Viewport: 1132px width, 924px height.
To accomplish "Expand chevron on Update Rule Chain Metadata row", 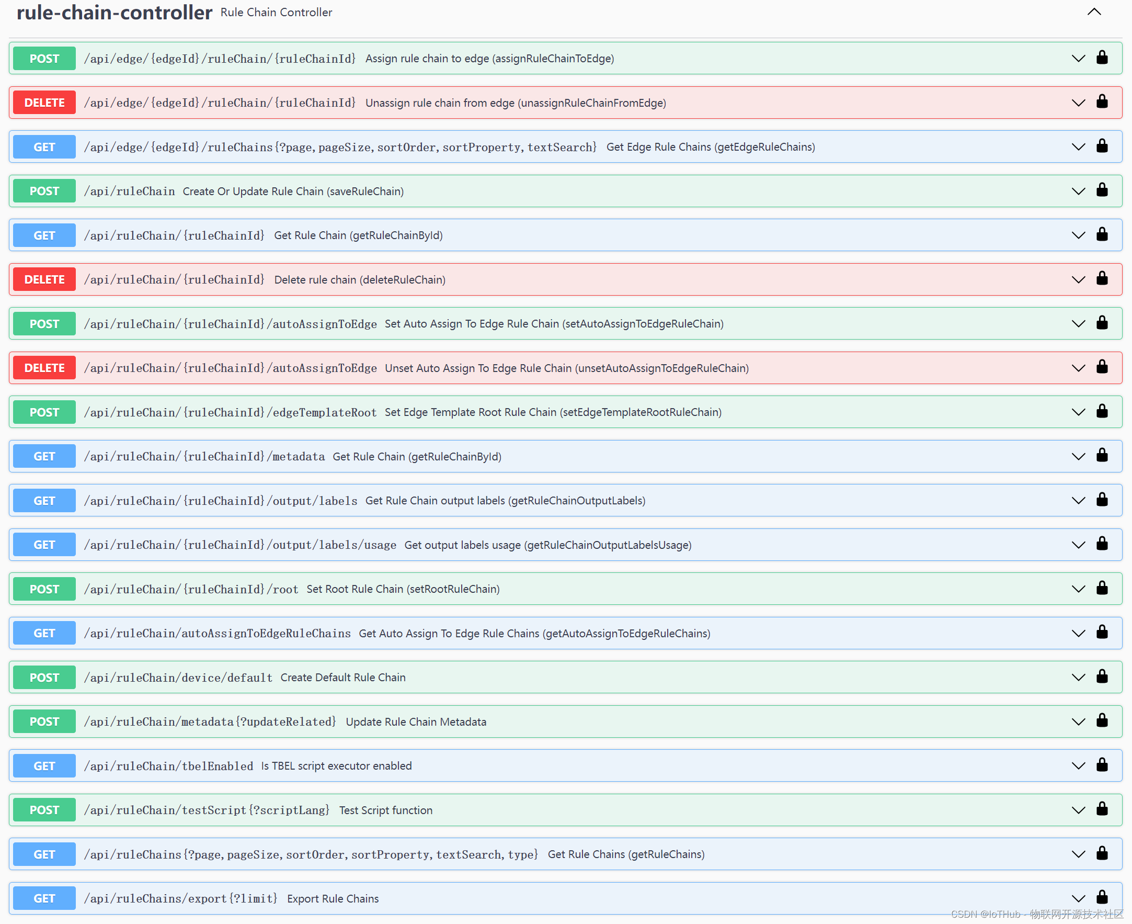I will (x=1078, y=722).
